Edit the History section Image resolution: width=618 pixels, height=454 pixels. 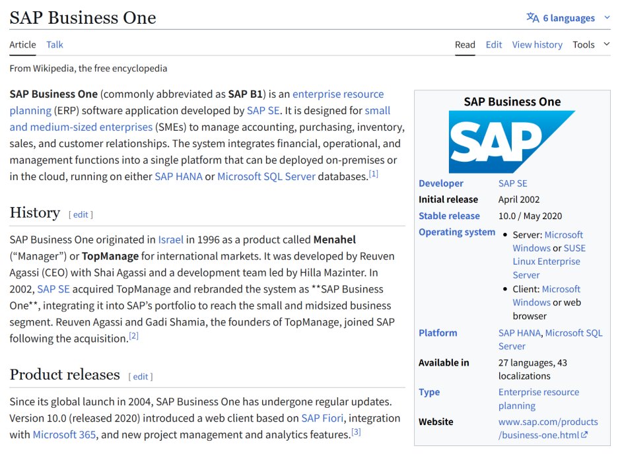tap(81, 214)
